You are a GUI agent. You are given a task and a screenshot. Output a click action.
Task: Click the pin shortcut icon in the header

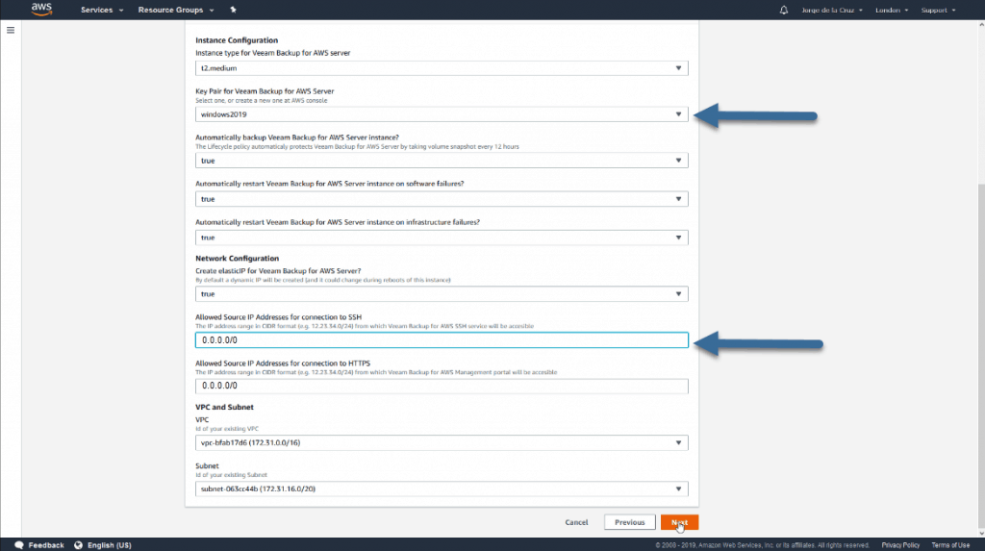tap(233, 10)
